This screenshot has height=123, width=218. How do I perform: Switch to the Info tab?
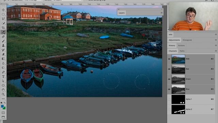170,35
